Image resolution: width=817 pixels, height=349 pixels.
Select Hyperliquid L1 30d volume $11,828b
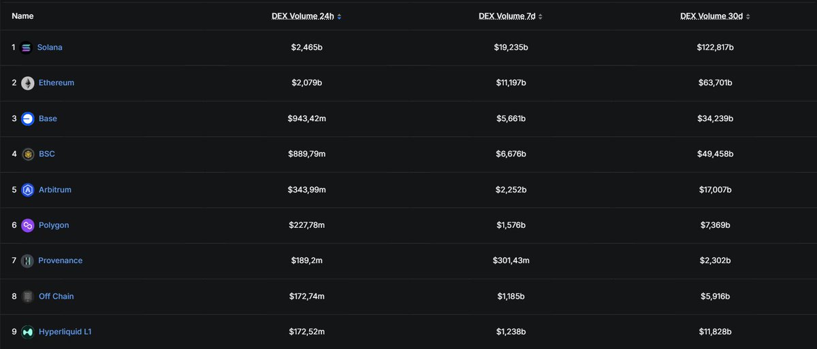click(715, 332)
